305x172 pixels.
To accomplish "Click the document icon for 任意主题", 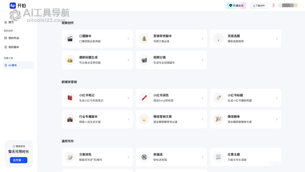I will (218, 157).
